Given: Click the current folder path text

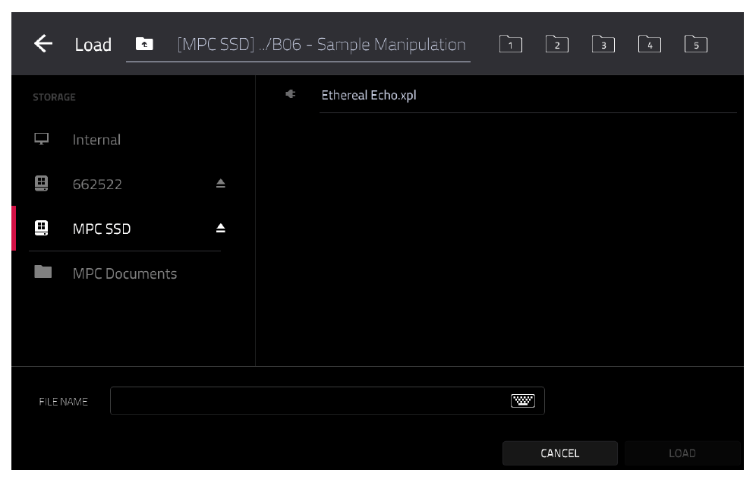Looking at the screenshot, I should click(x=321, y=44).
